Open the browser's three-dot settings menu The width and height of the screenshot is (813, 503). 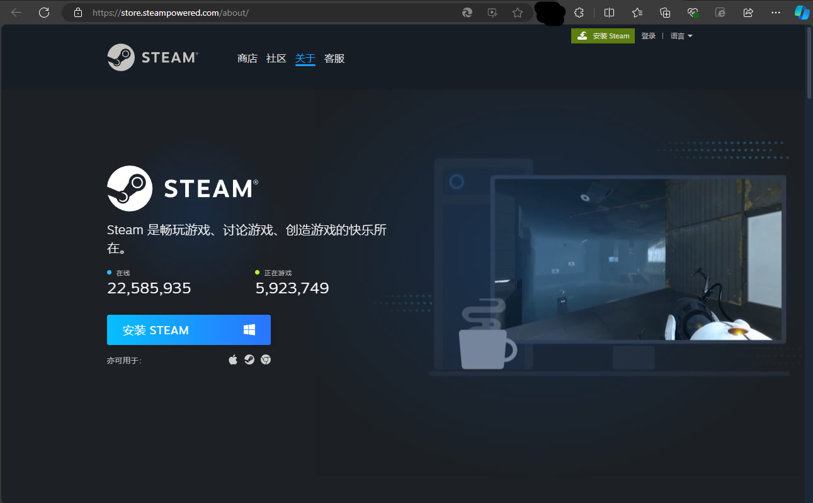(x=775, y=13)
